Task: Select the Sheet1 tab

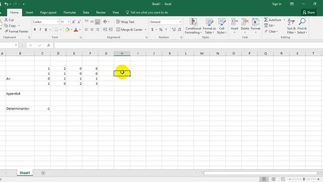Action: (x=25, y=173)
